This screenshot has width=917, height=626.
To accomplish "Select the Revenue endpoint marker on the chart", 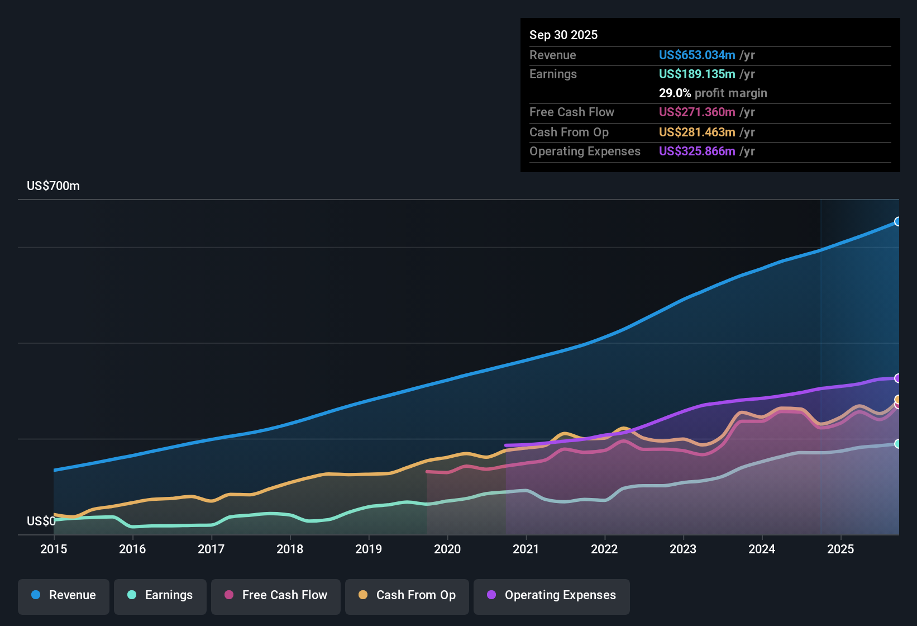I will coord(898,221).
